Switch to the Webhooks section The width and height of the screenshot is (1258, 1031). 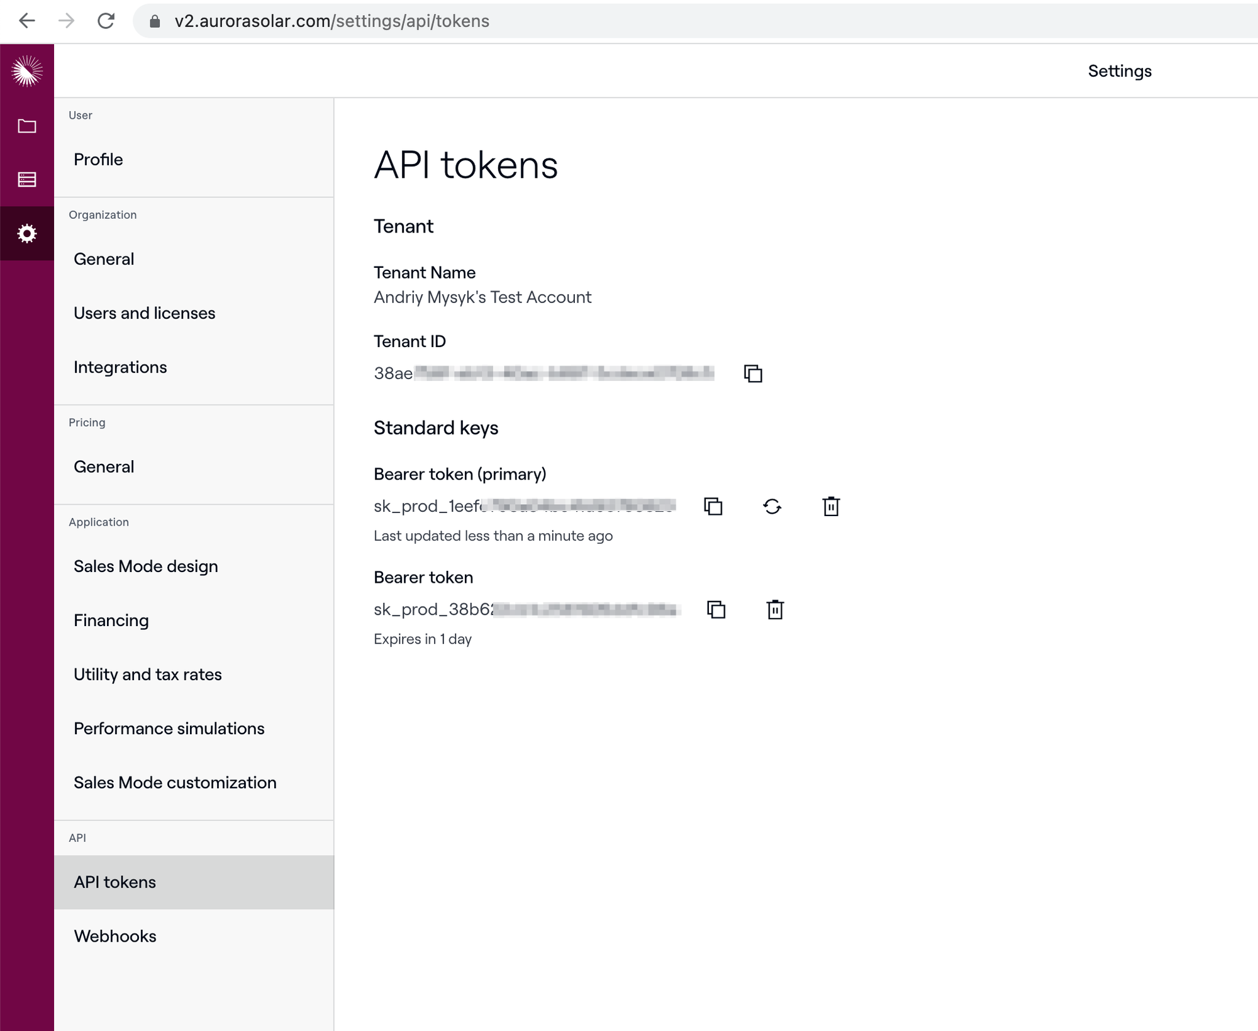(115, 936)
